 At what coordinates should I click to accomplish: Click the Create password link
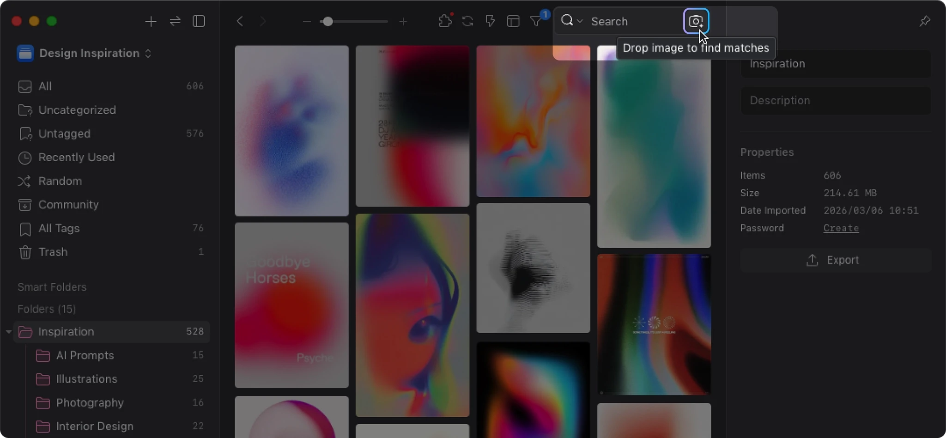coord(841,228)
